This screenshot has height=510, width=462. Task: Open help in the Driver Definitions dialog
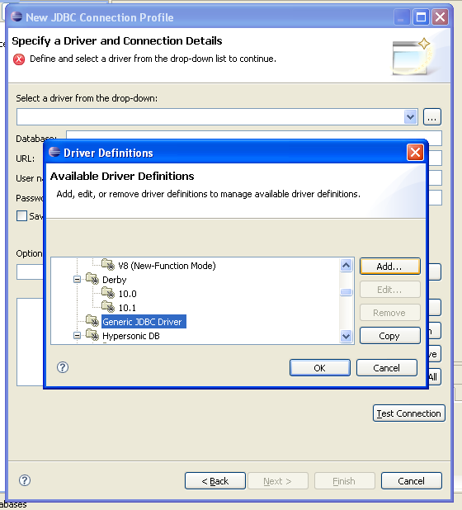pos(63,367)
